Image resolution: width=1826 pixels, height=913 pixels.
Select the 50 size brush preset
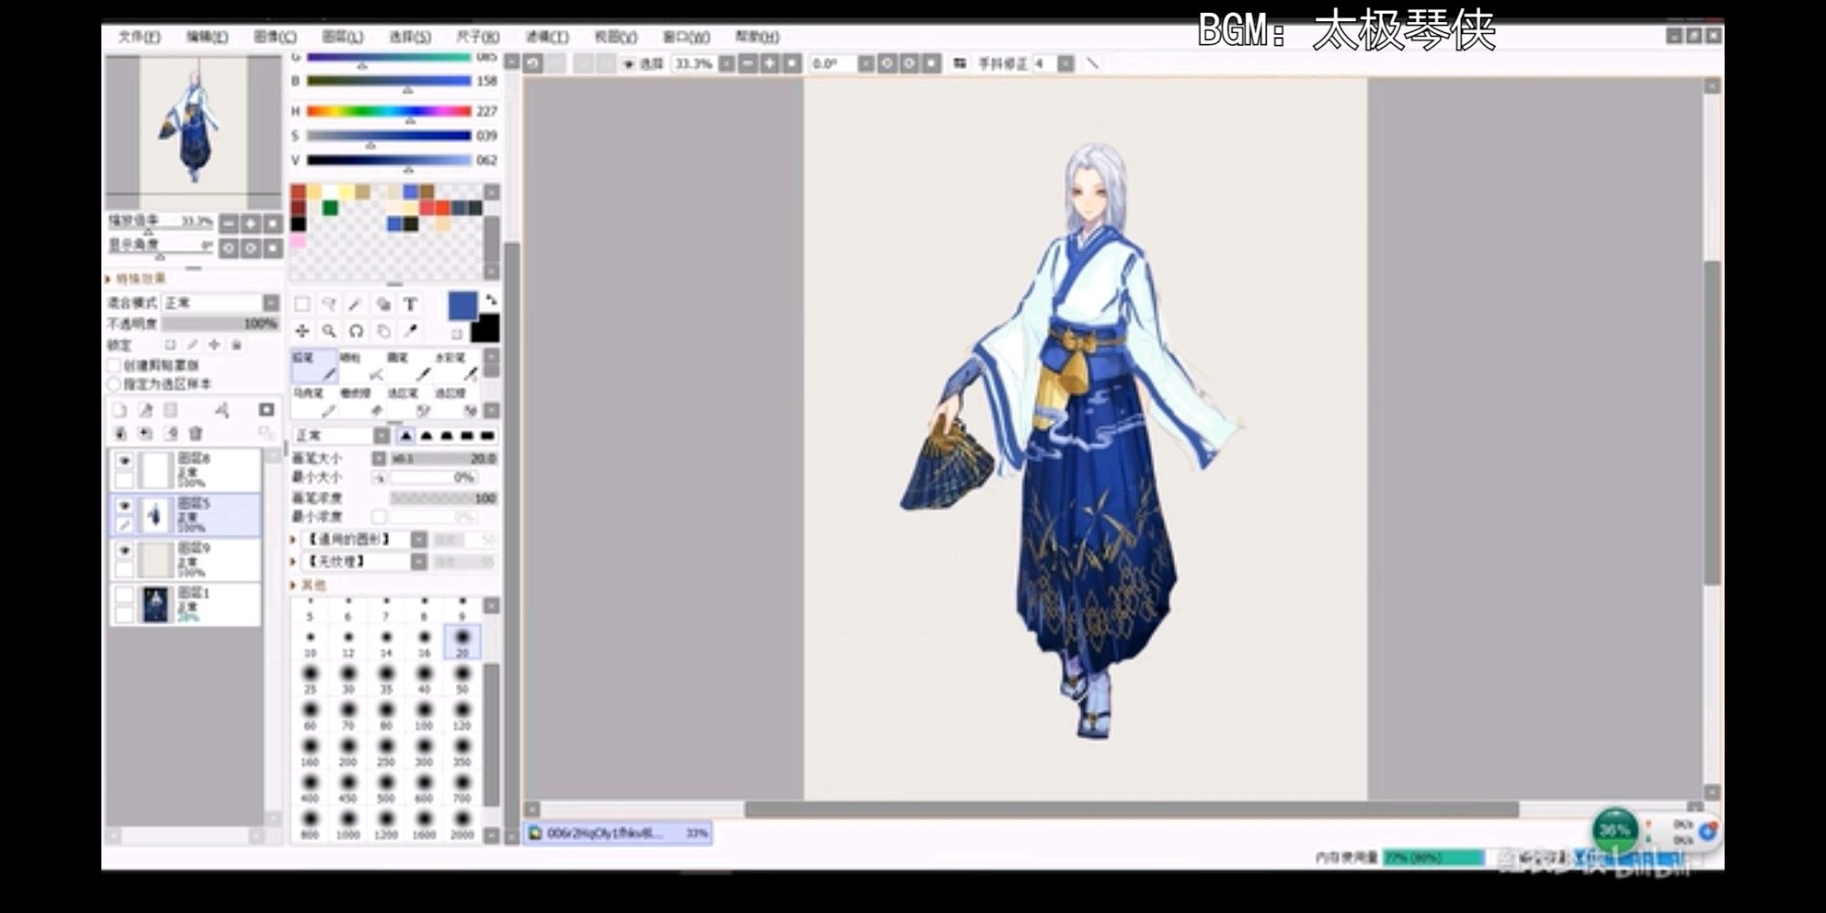click(x=462, y=678)
